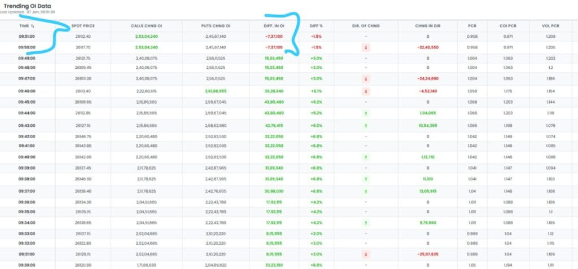This screenshot has height=269, width=578.
Task: Click the green up arrow in the 09:40:00 row
Action: (366, 157)
